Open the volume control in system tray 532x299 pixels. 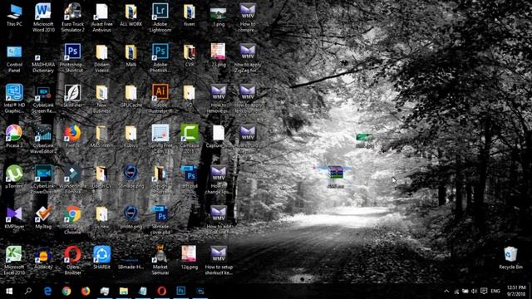(475, 292)
